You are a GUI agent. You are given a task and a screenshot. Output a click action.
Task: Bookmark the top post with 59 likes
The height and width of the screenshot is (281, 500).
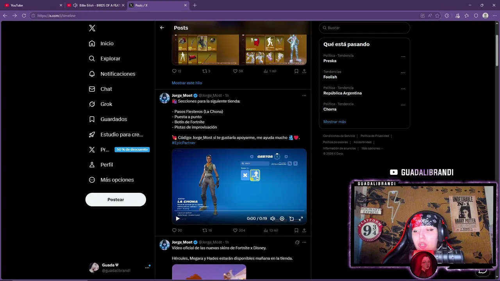(x=296, y=71)
